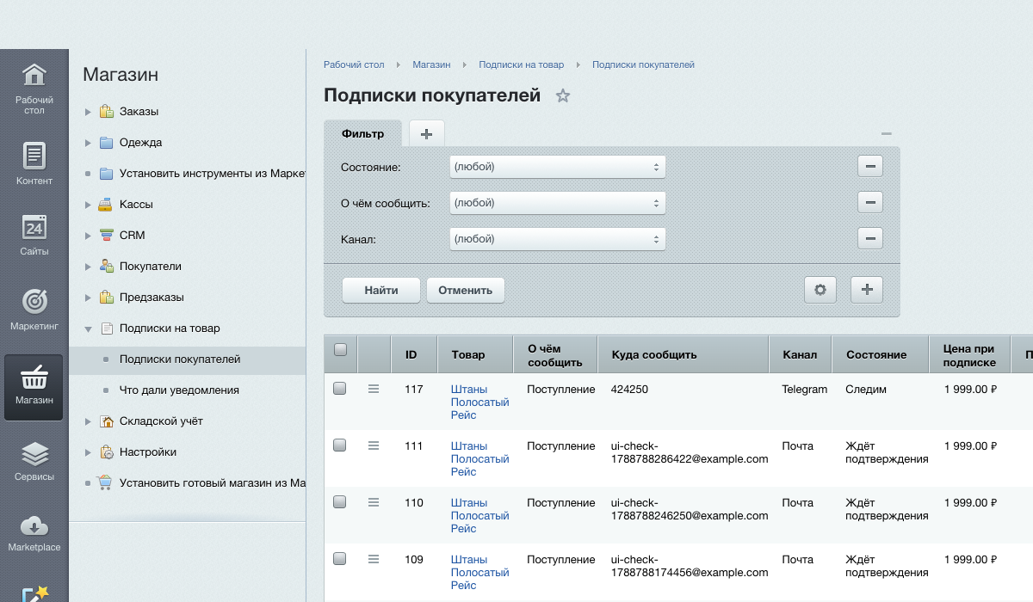1033x602 pixels.
Task: Remove the Канал filter field
Action: point(870,238)
